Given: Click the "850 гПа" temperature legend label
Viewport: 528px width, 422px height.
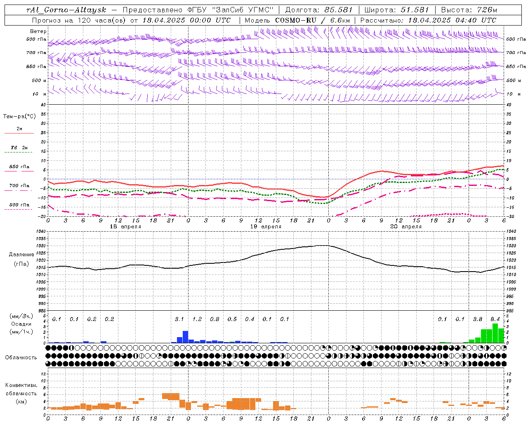Looking at the screenshot, I should click(19, 167).
